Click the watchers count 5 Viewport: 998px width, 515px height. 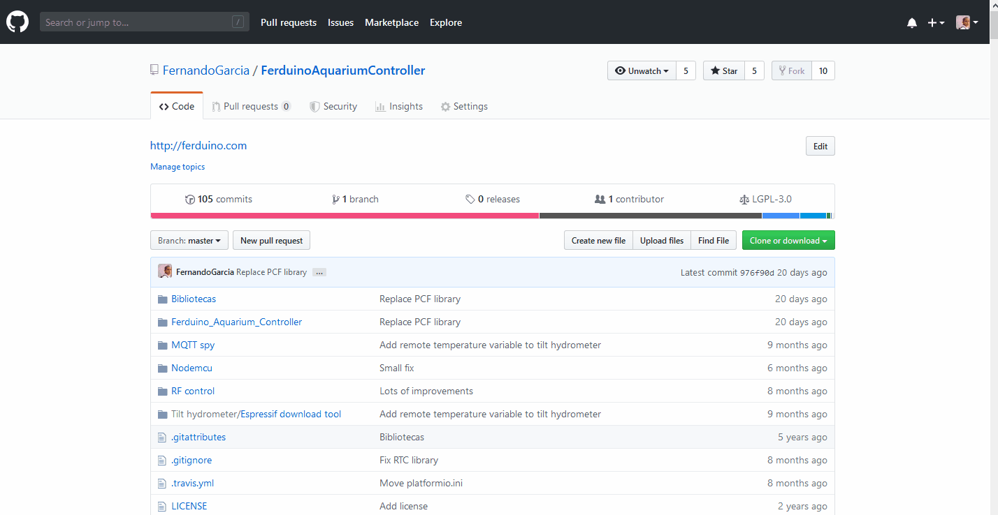click(686, 70)
